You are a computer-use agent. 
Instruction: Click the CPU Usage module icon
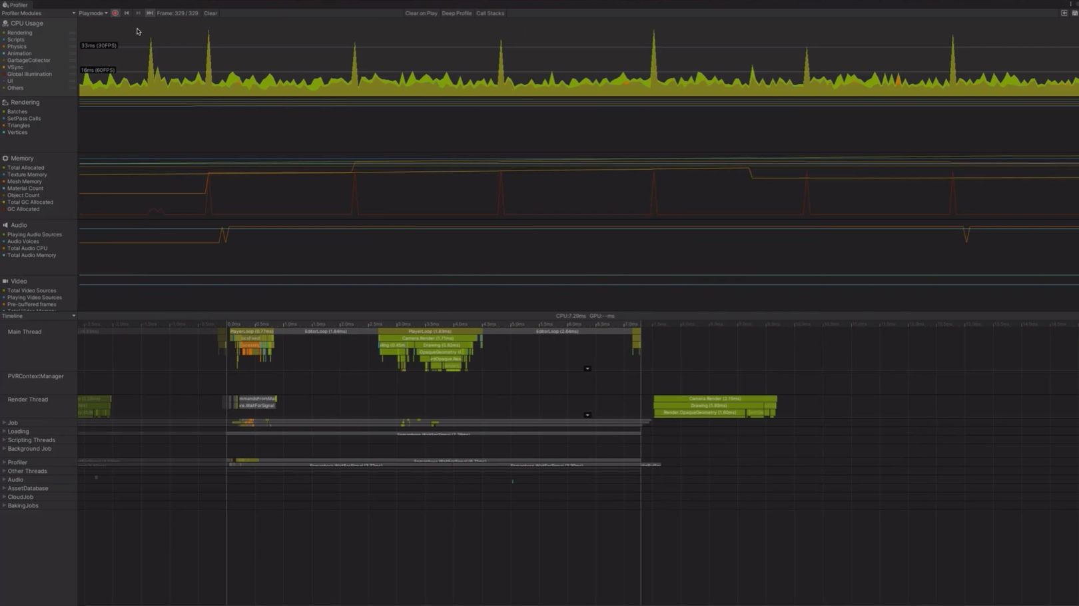point(5,23)
